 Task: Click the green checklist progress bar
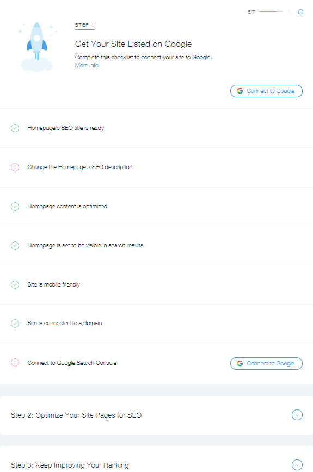click(x=272, y=12)
